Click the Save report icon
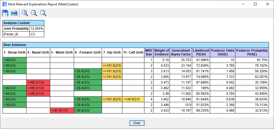The width and height of the screenshot is (274, 129). (5, 13)
